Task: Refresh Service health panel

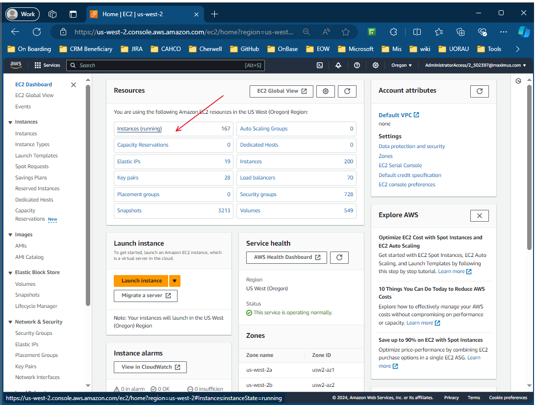Action: [339, 257]
